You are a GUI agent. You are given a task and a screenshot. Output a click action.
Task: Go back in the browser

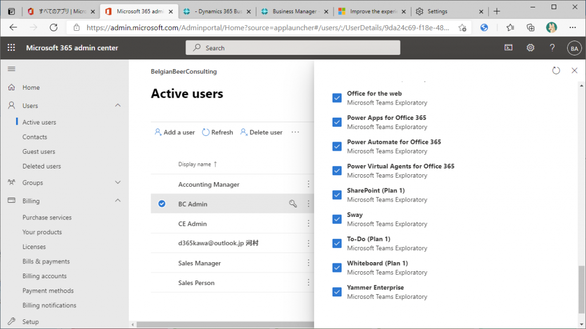(x=14, y=27)
